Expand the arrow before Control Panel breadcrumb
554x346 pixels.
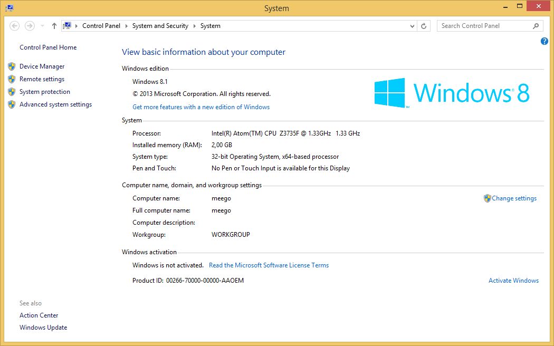(x=77, y=26)
